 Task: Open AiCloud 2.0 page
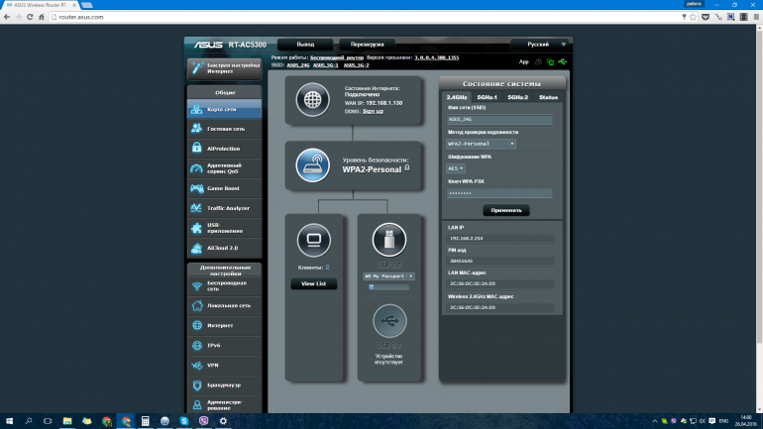pyautogui.click(x=224, y=248)
